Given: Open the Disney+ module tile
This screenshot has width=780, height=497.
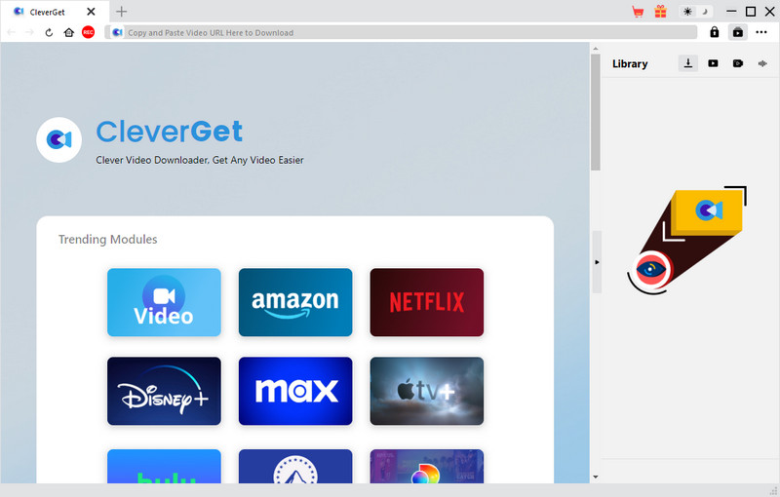Looking at the screenshot, I should [164, 391].
